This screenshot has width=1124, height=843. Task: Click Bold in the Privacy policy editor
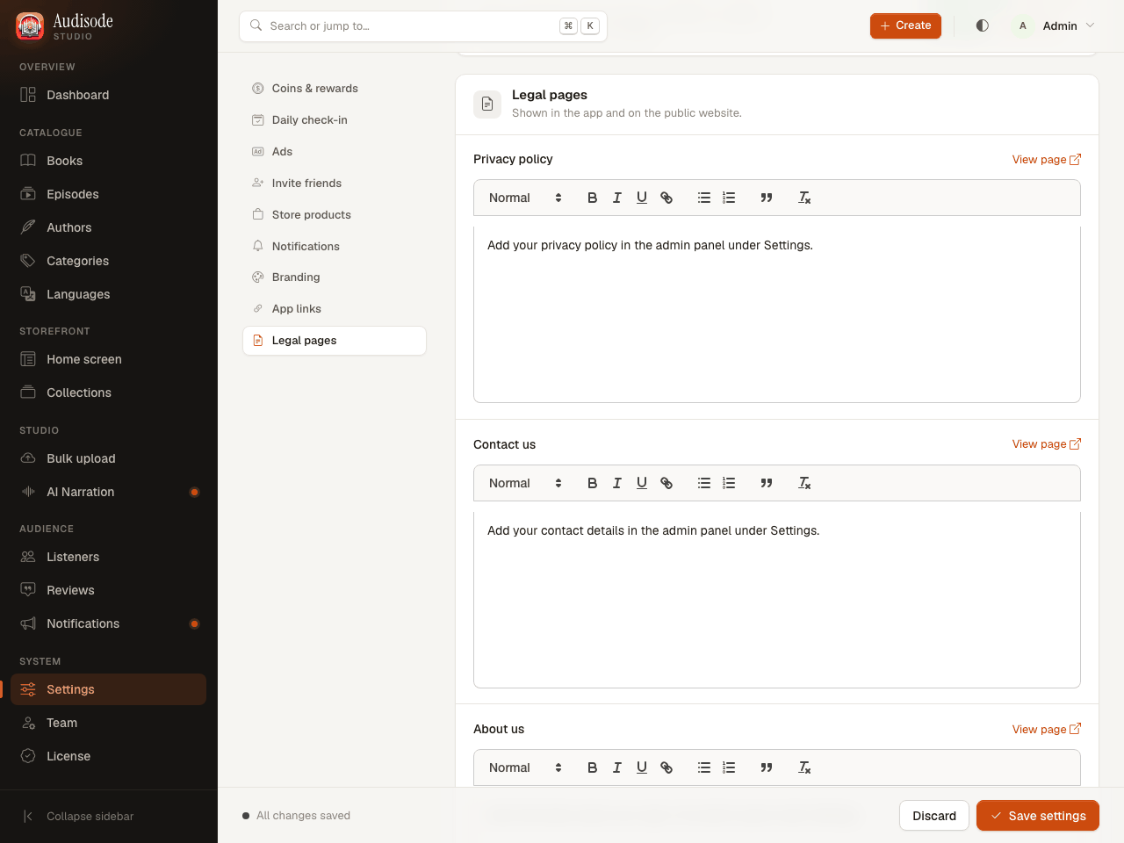point(593,198)
